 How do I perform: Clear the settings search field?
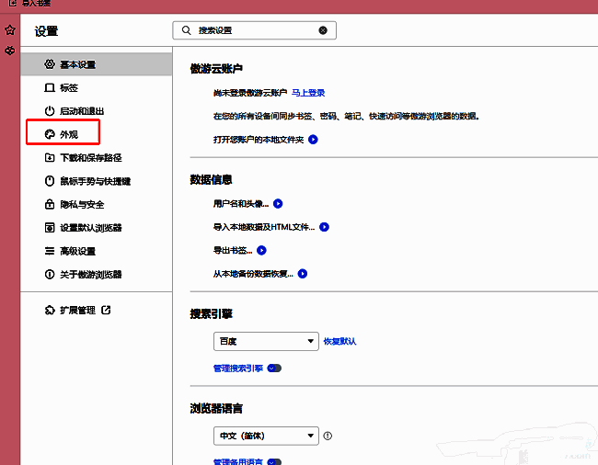point(323,30)
